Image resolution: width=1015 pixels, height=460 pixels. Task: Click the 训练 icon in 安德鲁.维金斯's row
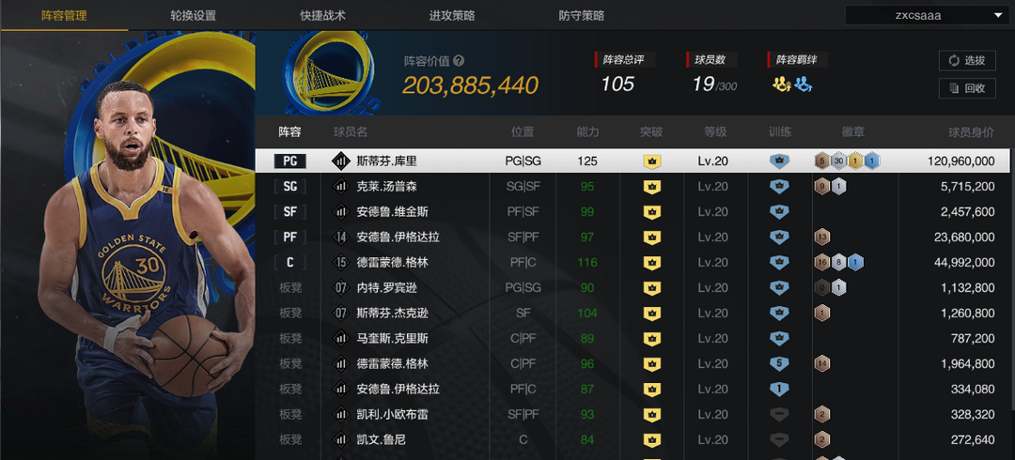click(779, 211)
